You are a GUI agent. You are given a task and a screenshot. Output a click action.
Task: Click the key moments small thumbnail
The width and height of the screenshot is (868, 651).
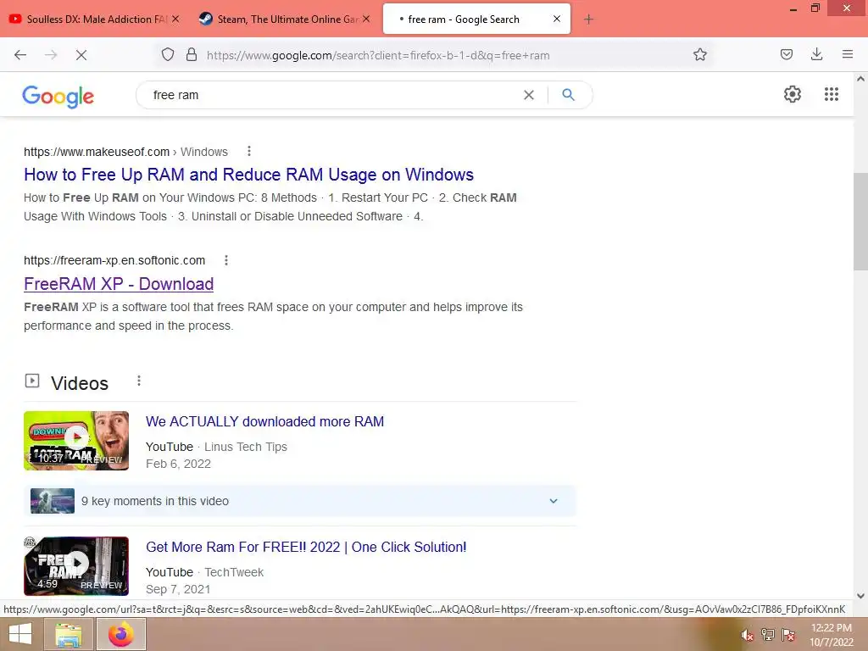[x=53, y=501]
